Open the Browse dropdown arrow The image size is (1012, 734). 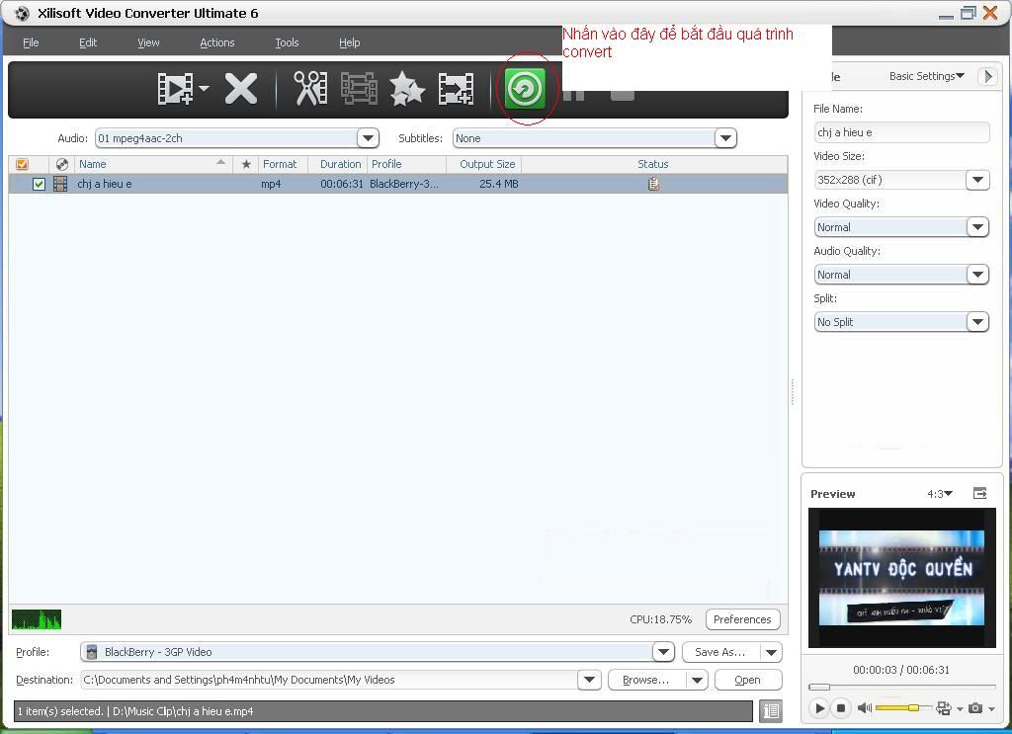pyautogui.click(x=697, y=680)
